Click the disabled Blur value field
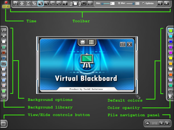This screenshot has height=130, width=174. (x=137, y=4)
